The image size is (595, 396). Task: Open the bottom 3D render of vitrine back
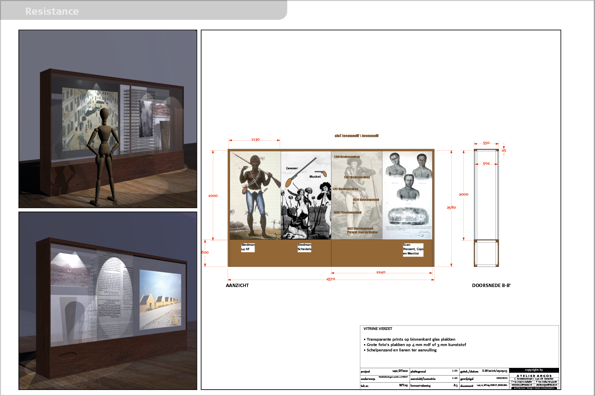pos(108,301)
